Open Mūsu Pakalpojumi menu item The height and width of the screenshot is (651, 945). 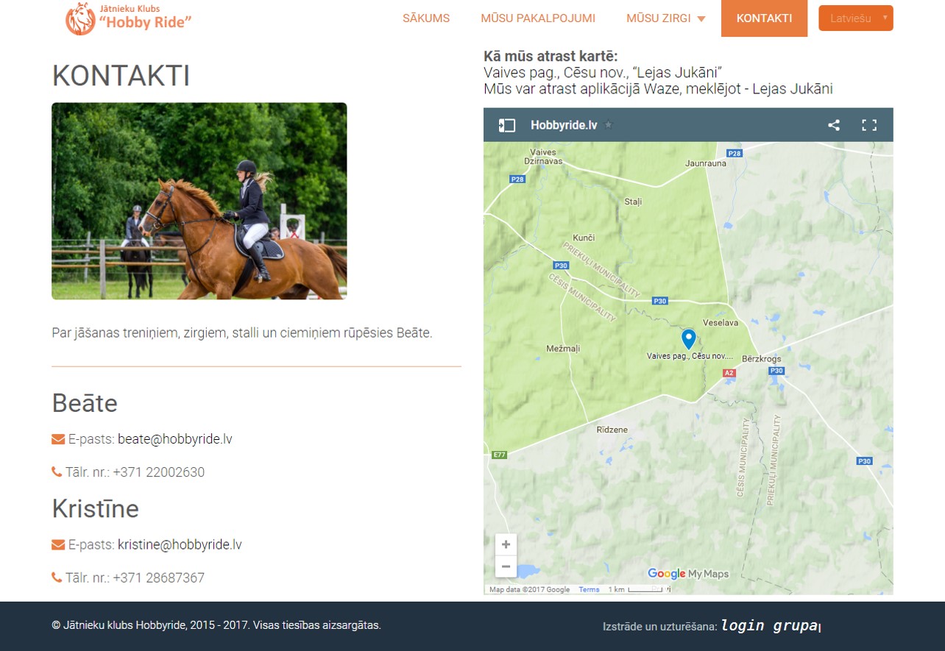tap(538, 18)
